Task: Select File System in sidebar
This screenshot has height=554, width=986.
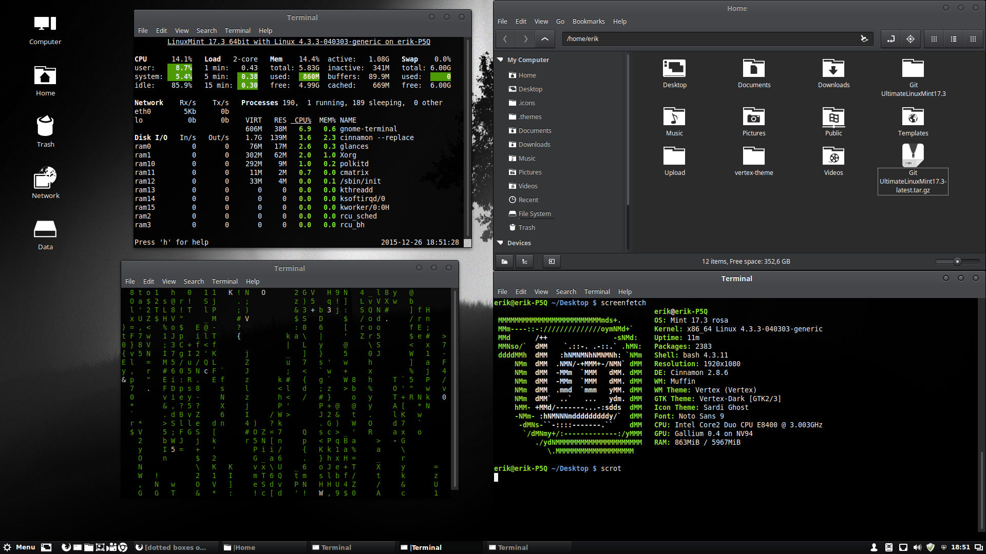Action: pos(534,214)
